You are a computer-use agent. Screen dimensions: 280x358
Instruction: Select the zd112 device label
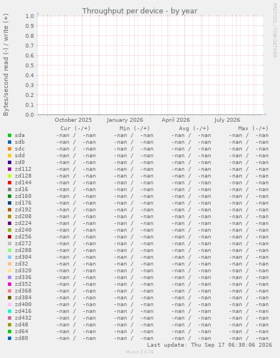point(23,169)
